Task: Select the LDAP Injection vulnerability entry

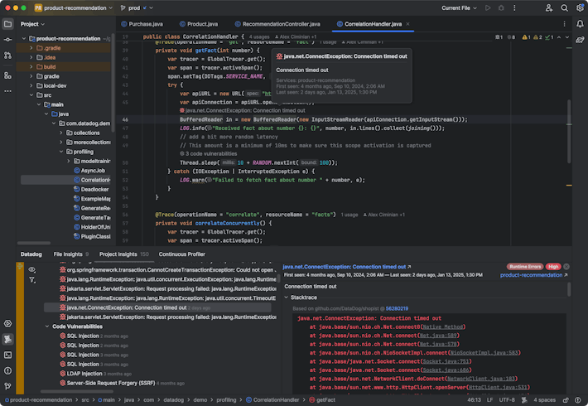Action: (x=85, y=374)
